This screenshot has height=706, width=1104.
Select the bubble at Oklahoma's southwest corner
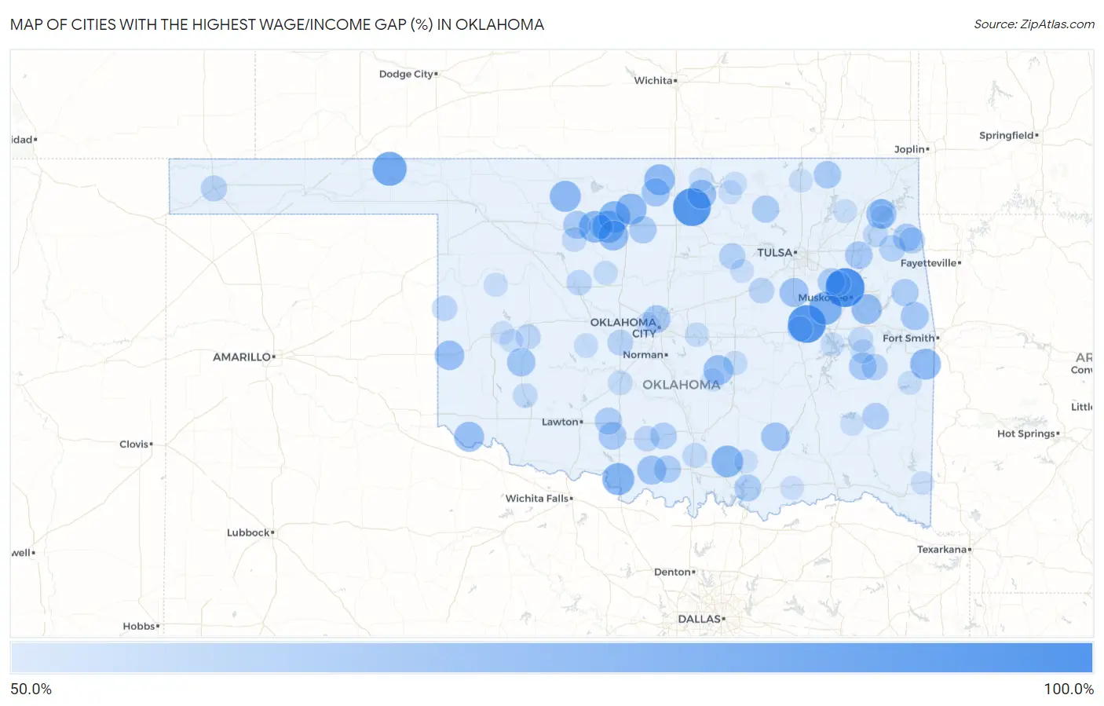pyautogui.click(x=469, y=437)
